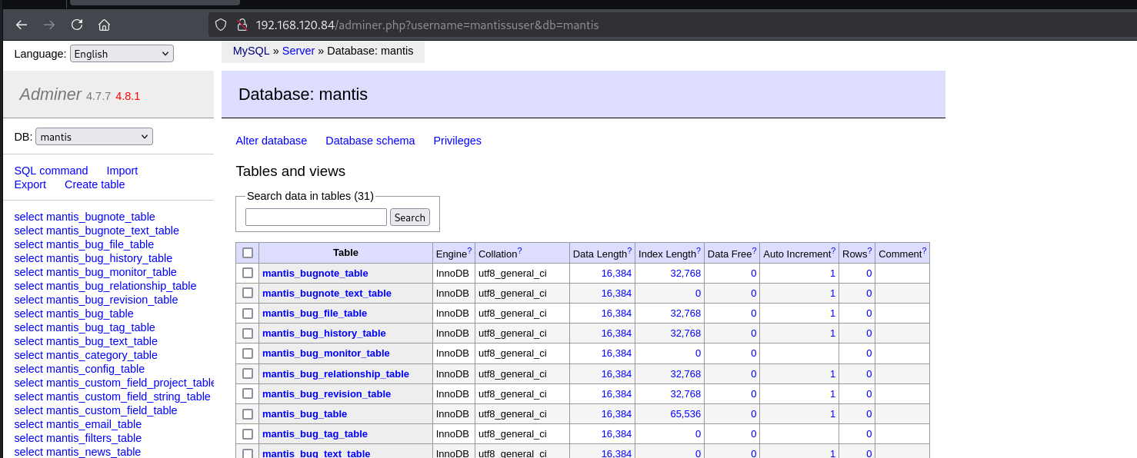This screenshot has width=1137, height=458.
Task: Click the insecure connection padlock icon
Action: 241,25
